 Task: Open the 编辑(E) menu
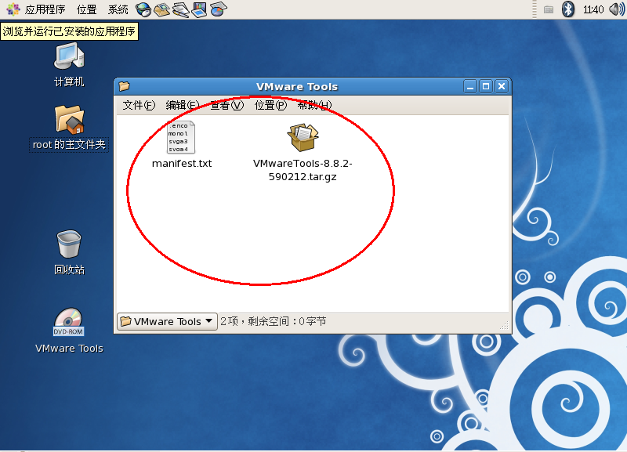click(183, 105)
